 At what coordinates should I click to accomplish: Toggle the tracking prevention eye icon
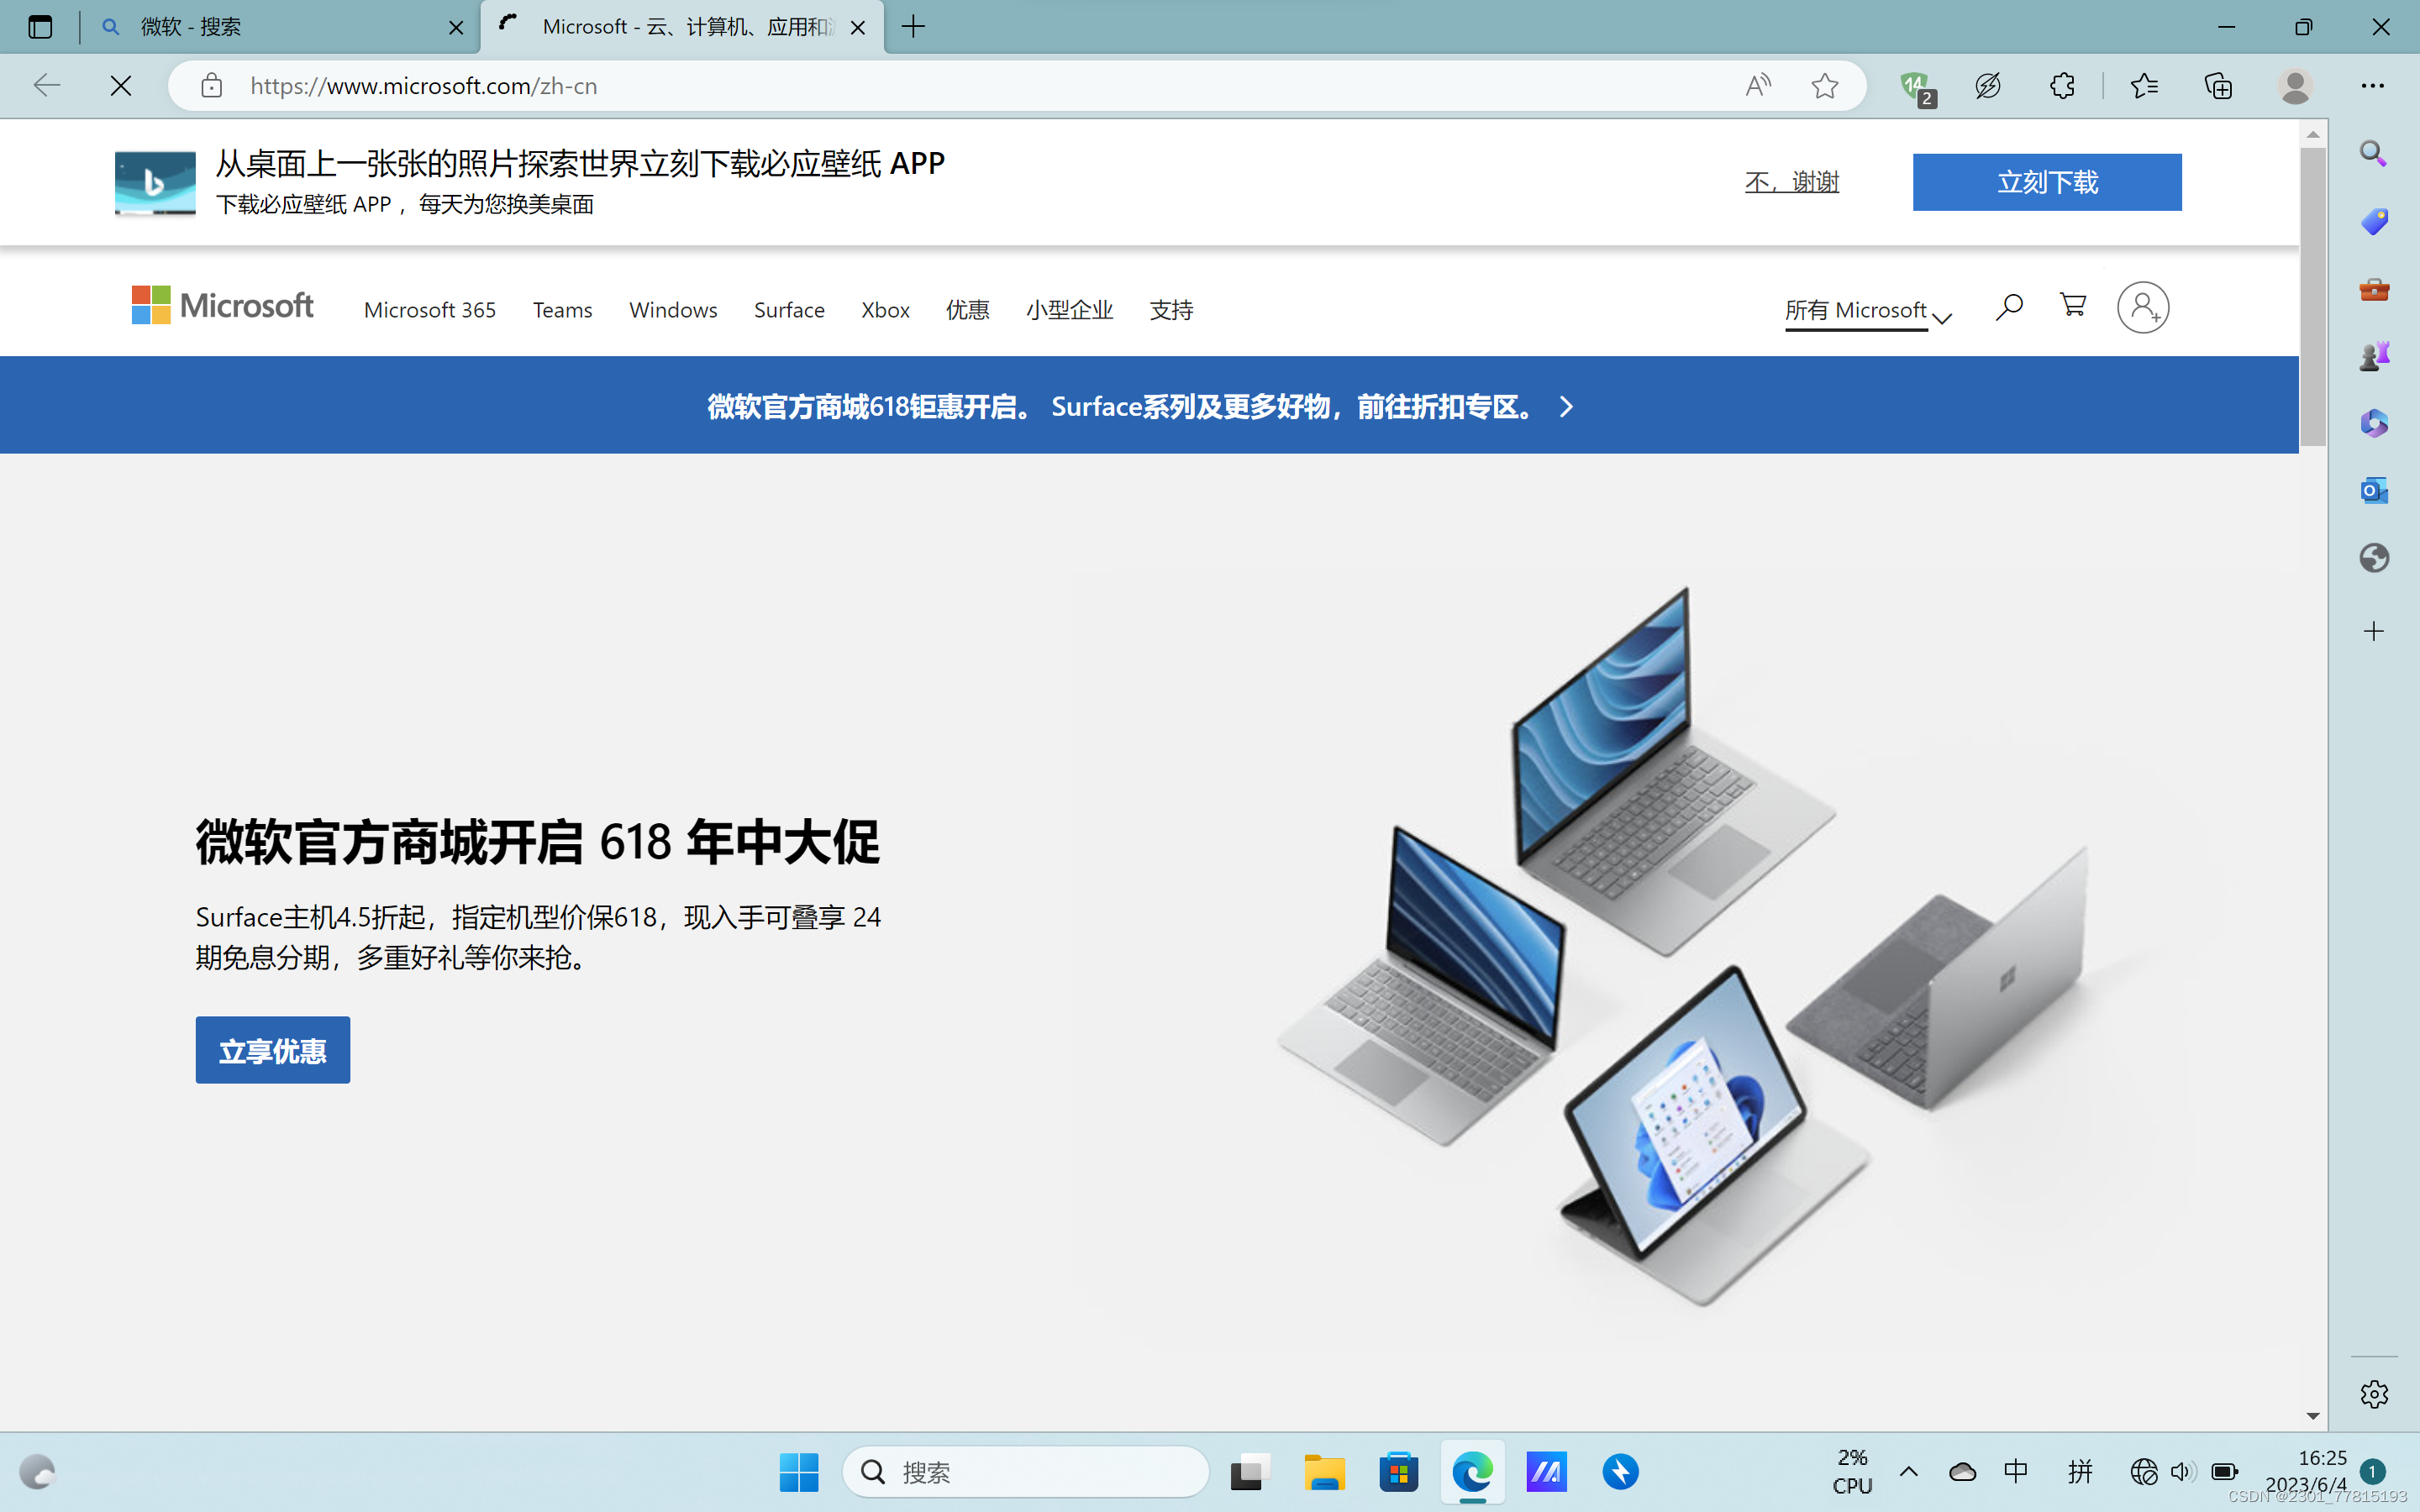(x=1988, y=86)
